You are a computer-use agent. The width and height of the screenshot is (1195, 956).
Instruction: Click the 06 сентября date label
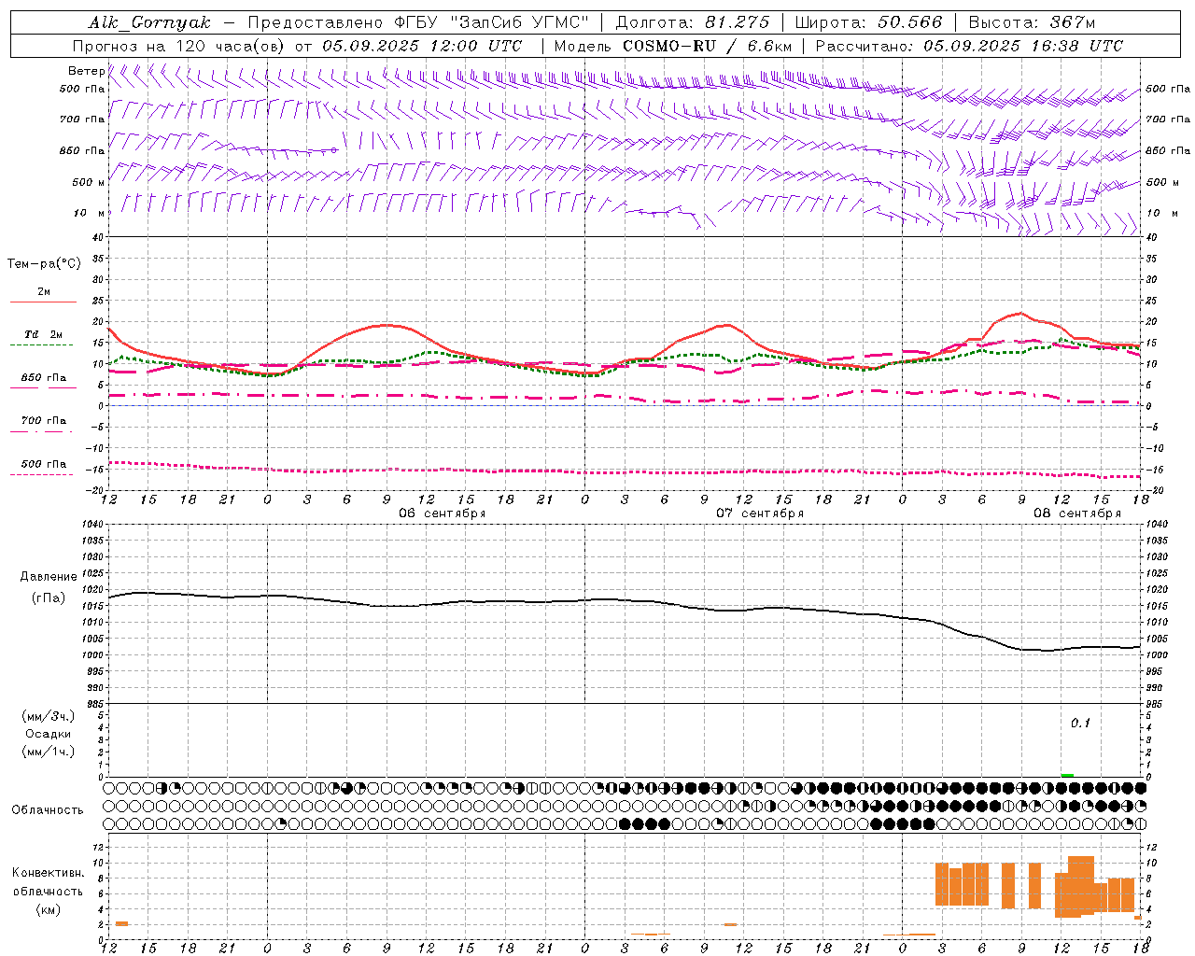coord(443,513)
